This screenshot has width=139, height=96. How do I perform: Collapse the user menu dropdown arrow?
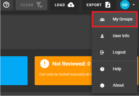tap(134, 5)
